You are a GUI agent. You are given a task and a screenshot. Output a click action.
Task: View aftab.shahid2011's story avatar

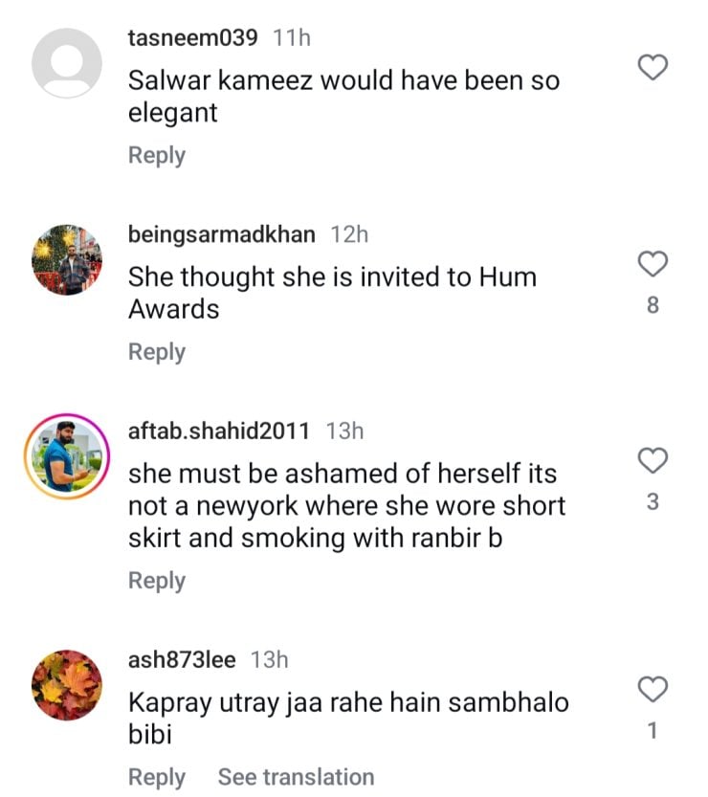pos(66,454)
